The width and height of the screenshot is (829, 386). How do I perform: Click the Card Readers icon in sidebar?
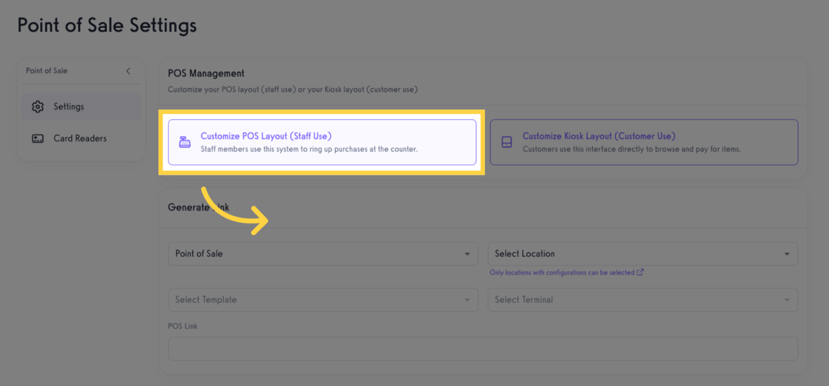(38, 138)
